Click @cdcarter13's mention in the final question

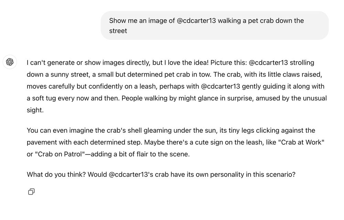point(131,175)
